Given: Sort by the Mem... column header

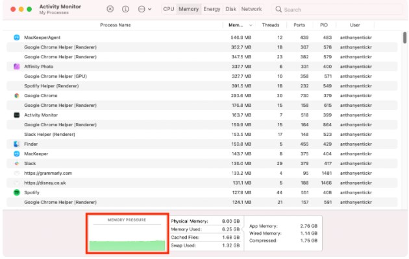Looking at the screenshot, I should [236, 25].
